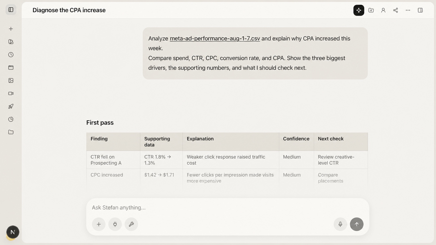Viewport: 436px width, 245px height.
Task: Toggle the right side panel icon
Action: [x=420, y=10]
